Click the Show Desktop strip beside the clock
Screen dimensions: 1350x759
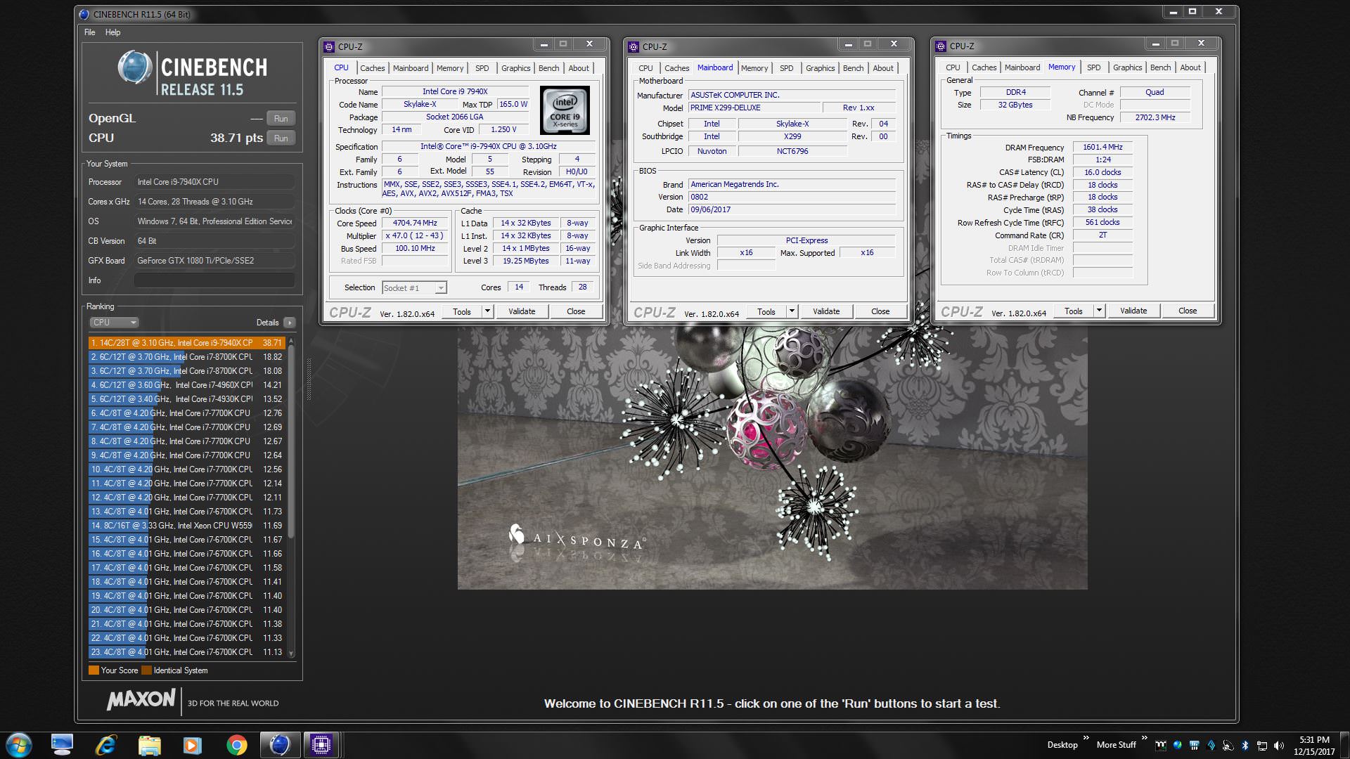click(1344, 745)
